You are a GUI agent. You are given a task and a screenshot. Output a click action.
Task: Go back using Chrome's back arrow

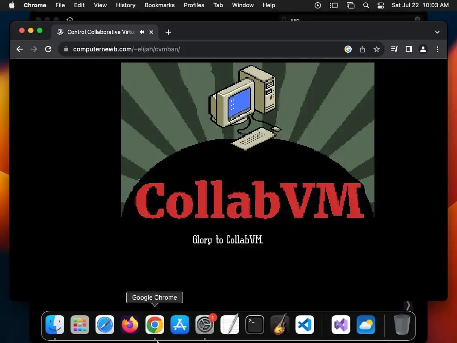tap(20, 49)
